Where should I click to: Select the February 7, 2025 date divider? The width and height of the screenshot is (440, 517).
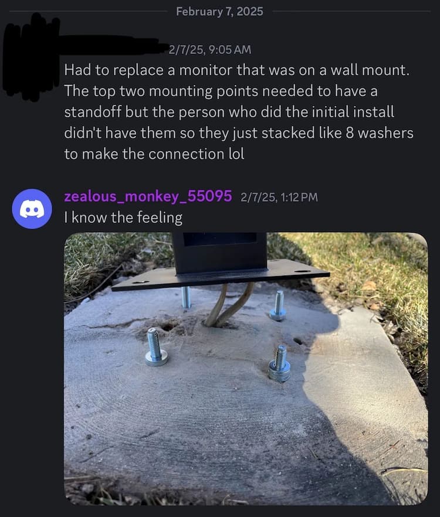[219, 12]
